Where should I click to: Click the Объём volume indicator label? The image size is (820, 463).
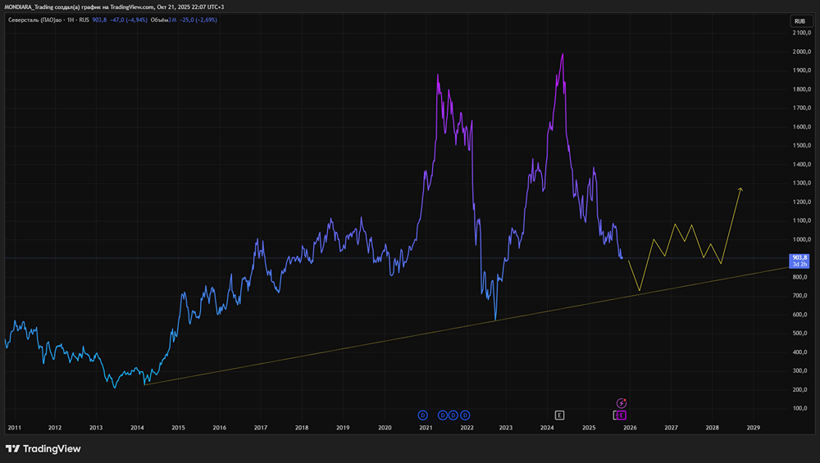[160, 20]
